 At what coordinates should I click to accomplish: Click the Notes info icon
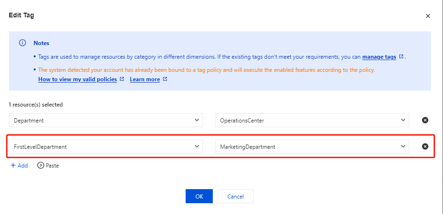(x=22, y=43)
